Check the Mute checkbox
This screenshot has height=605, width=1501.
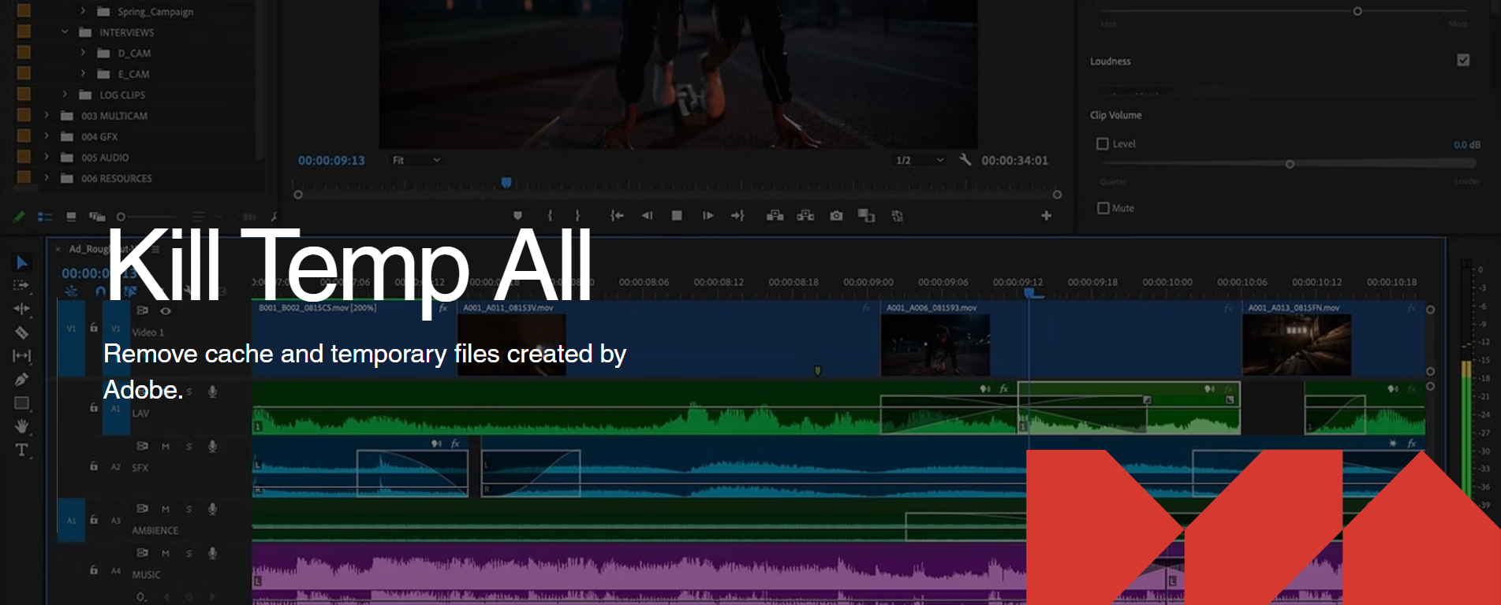pos(1103,208)
